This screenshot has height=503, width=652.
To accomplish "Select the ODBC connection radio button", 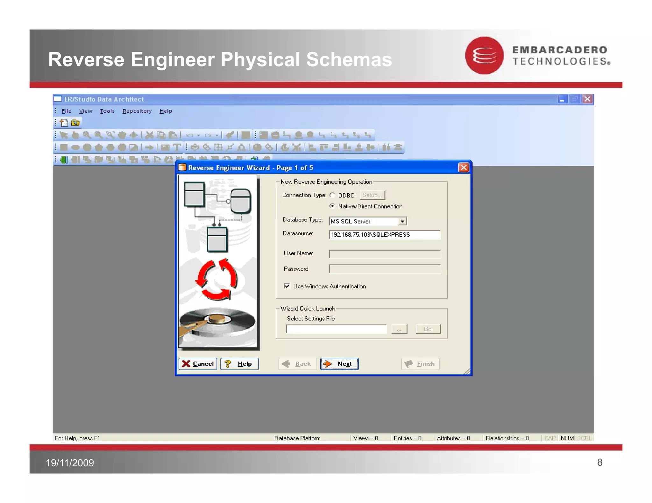I will tap(332, 195).
